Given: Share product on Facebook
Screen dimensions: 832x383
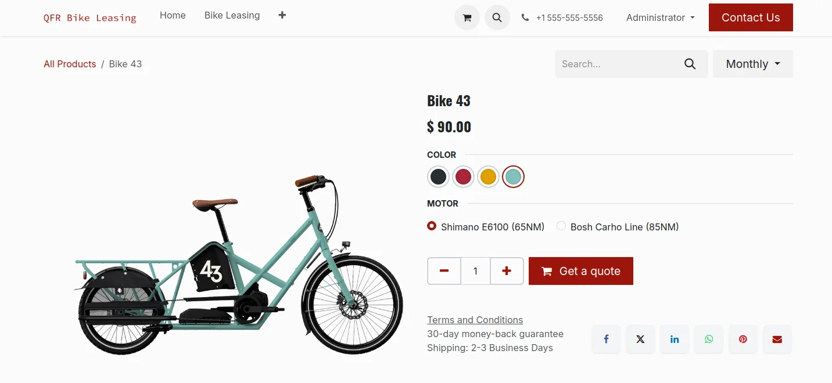Looking at the screenshot, I should [x=606, y=339].
